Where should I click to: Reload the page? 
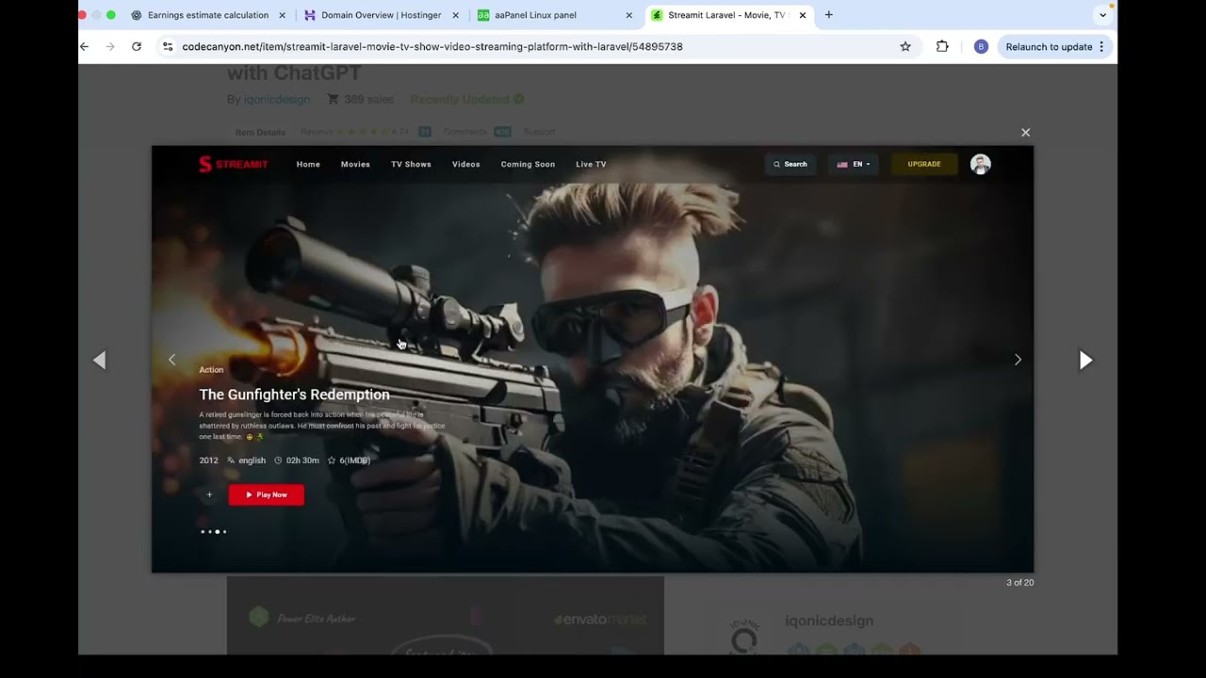click(137, 46)
